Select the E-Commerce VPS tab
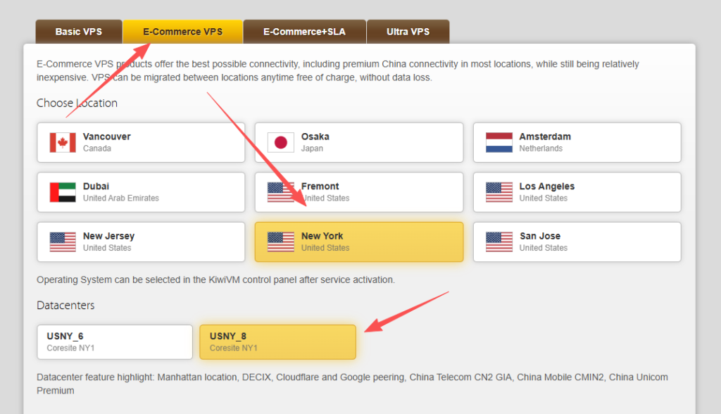 click(x=182, y=32)
